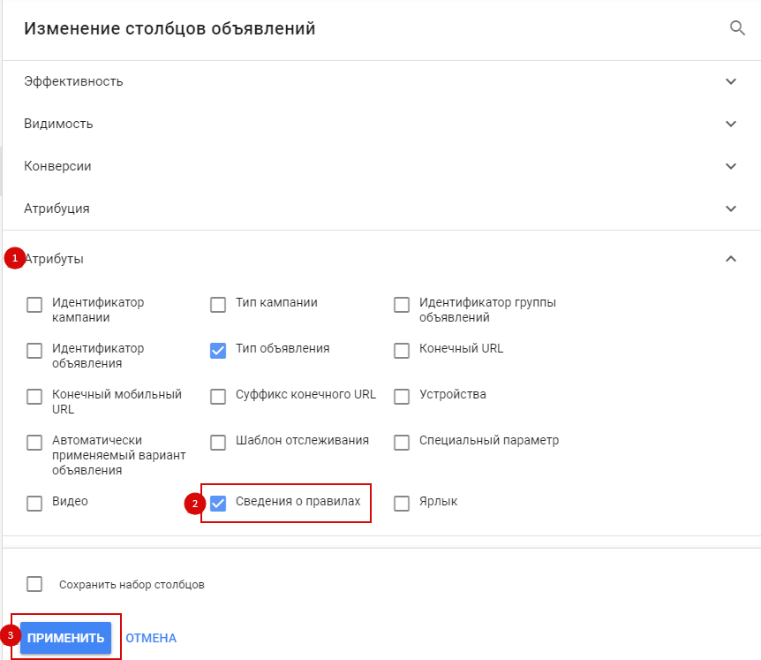Enable Идентификатор кампании checkbox

click(34, 305)
